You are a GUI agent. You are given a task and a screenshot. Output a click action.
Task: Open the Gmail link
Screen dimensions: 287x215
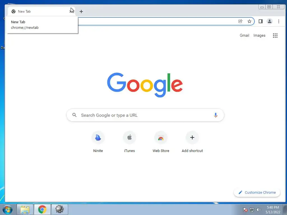click(x=244, y=36)
